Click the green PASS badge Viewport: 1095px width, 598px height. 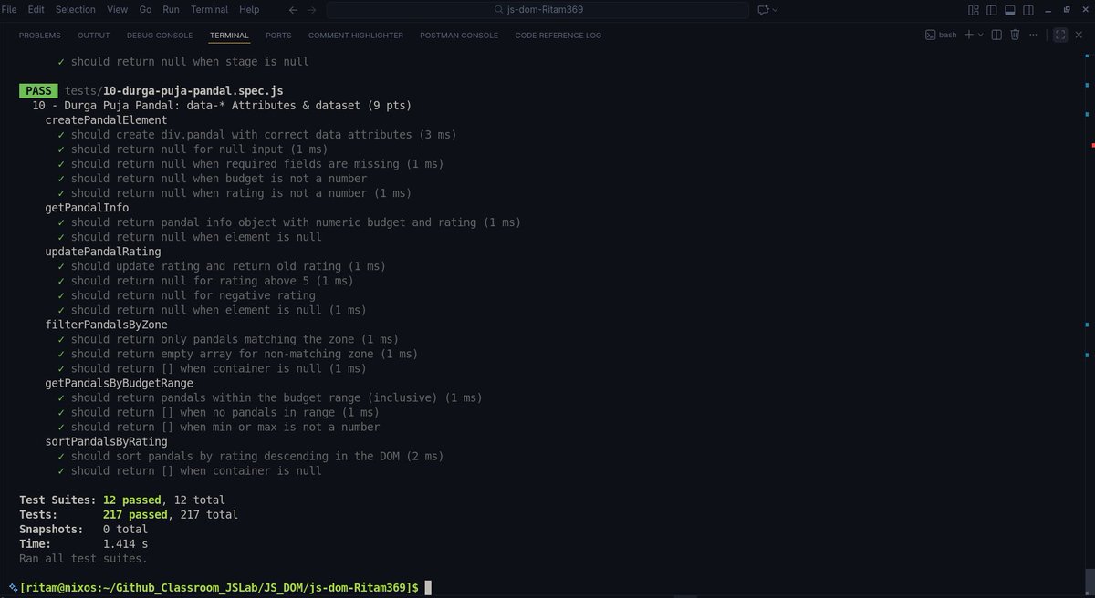pyautogui.click(x=38, y=91)
